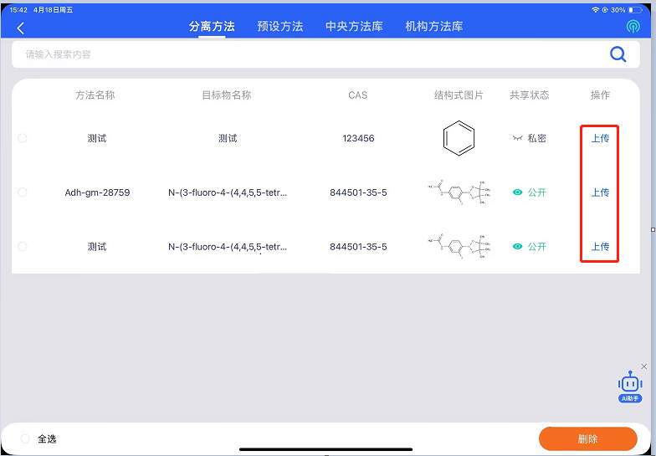Click the magnifier search icon
656x456 pixels.
pos(618,54)
